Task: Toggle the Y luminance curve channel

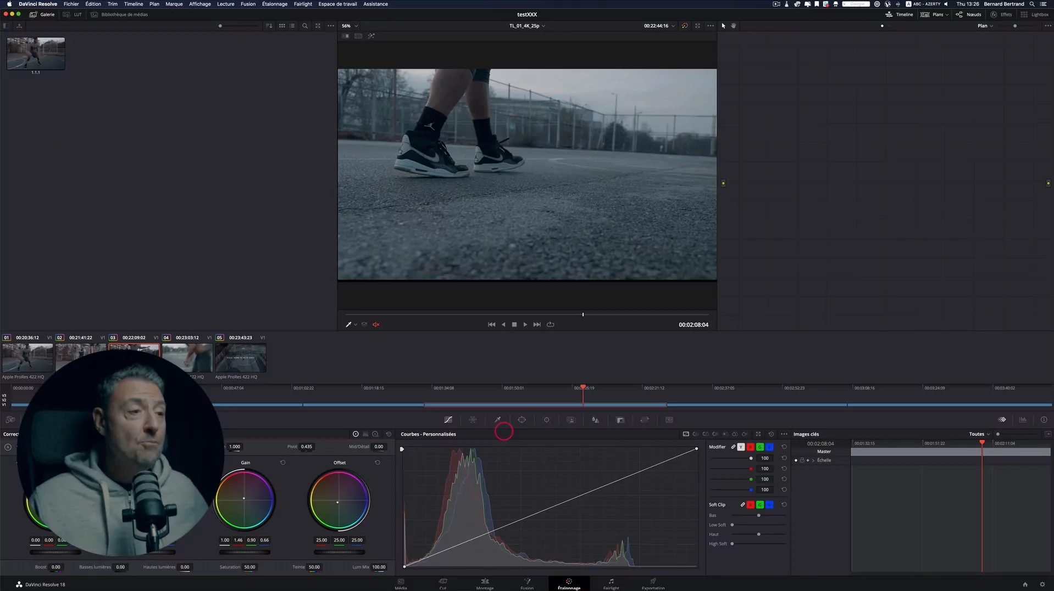Action: 741,447
